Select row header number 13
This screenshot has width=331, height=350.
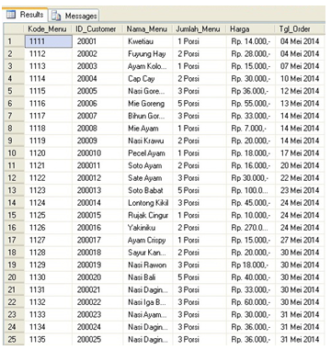click(14, 190)
